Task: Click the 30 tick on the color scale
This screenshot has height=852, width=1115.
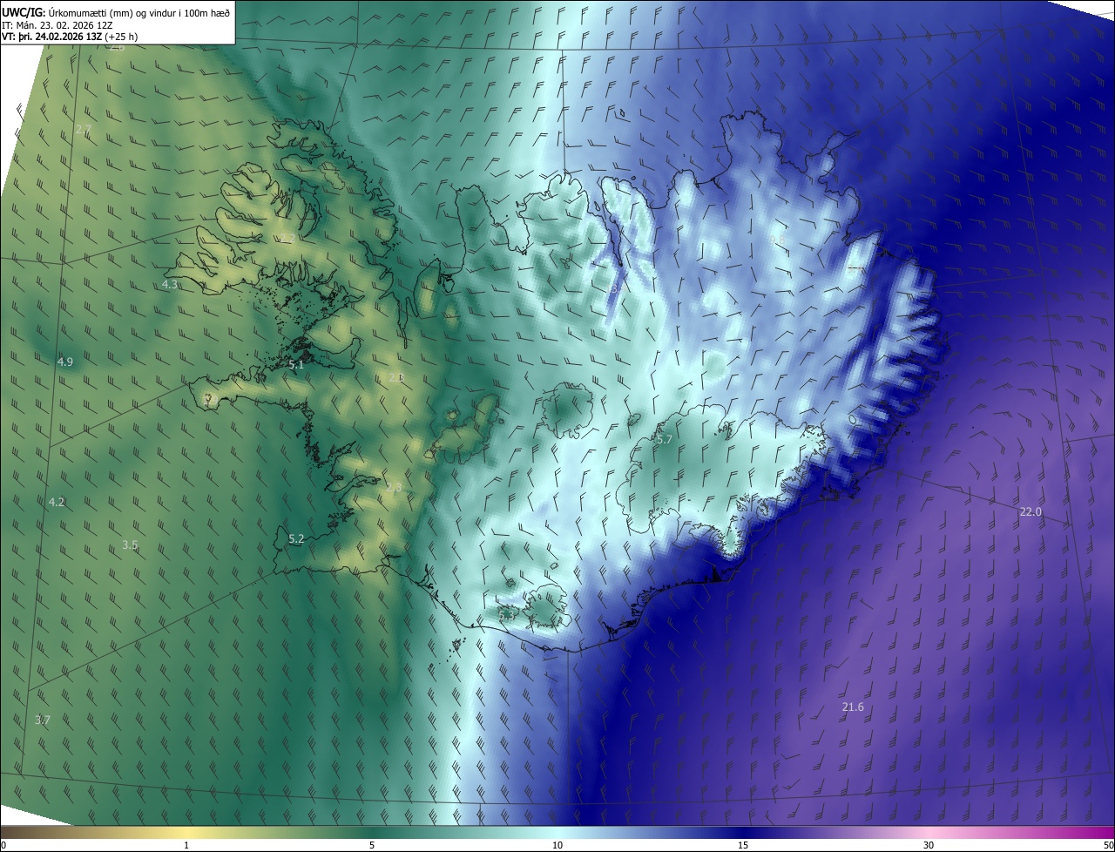Action: (929, 846)
